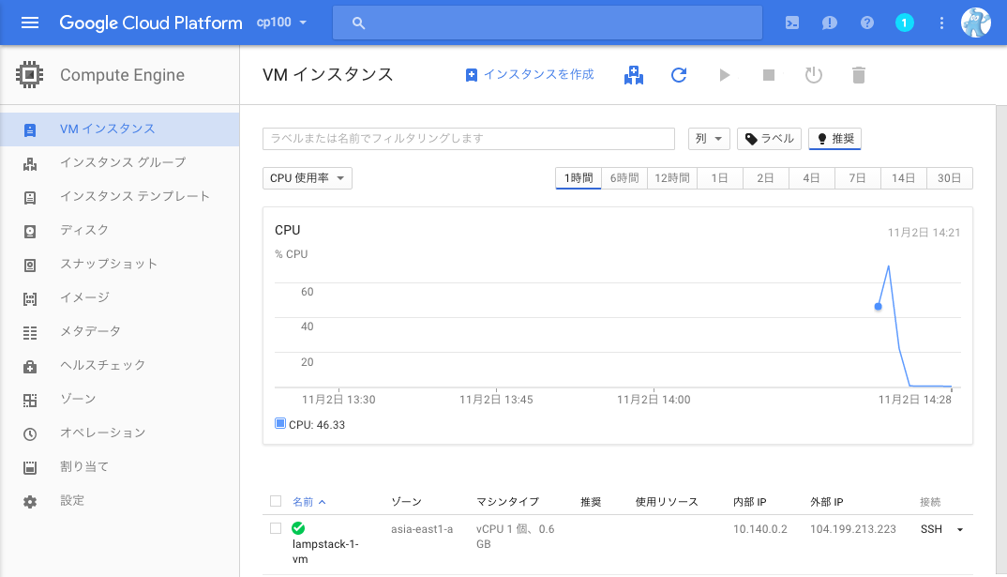This screenshot has height=577, width=1007.
Task: Delete the instance using the trash icon
Action: (x=858, y=74)
